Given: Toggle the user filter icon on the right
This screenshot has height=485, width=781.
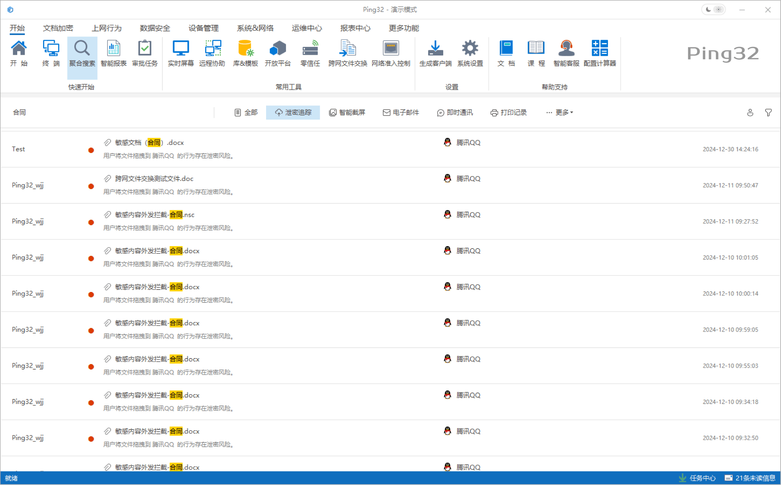Looking at the screenshot, I should point(750,112).
